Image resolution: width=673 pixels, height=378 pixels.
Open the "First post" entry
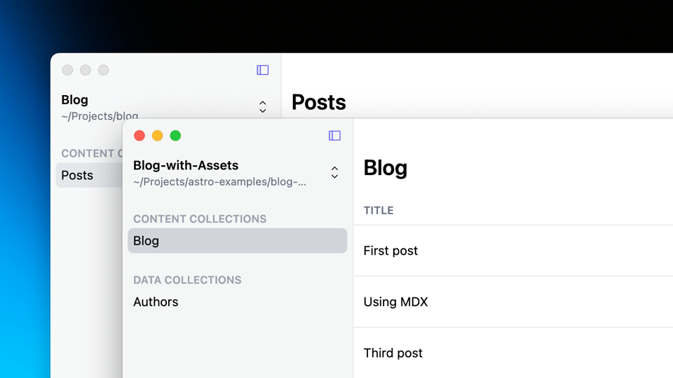coord(390,251)
